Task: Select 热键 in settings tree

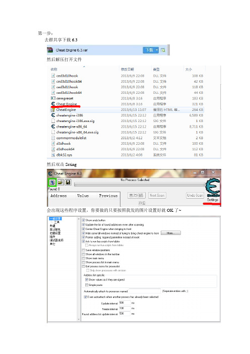Action: click(52, 226)
